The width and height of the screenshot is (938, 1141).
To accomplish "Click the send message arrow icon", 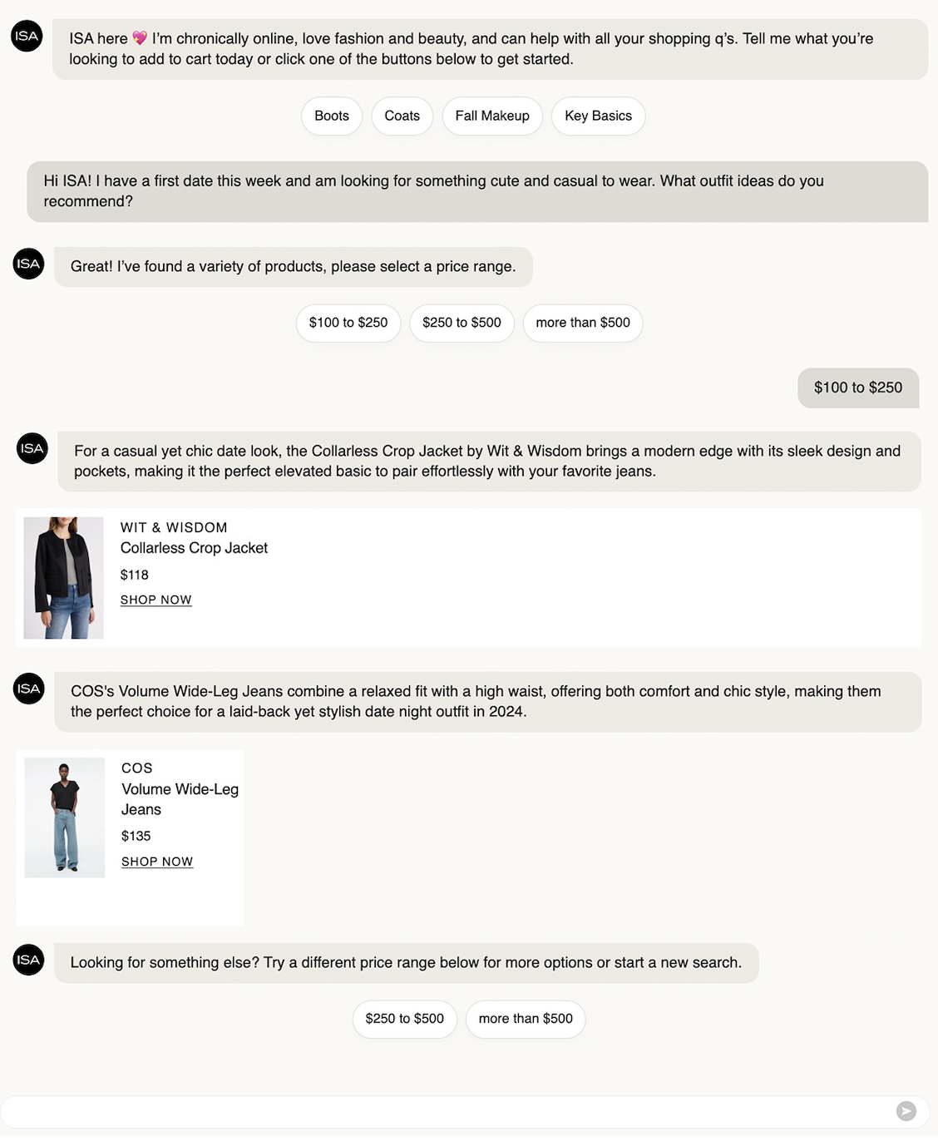I will click(906, 1111).
